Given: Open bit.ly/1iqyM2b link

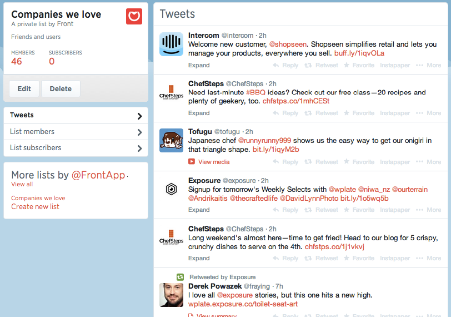Looking at the screenshot, I should point(276,150).
